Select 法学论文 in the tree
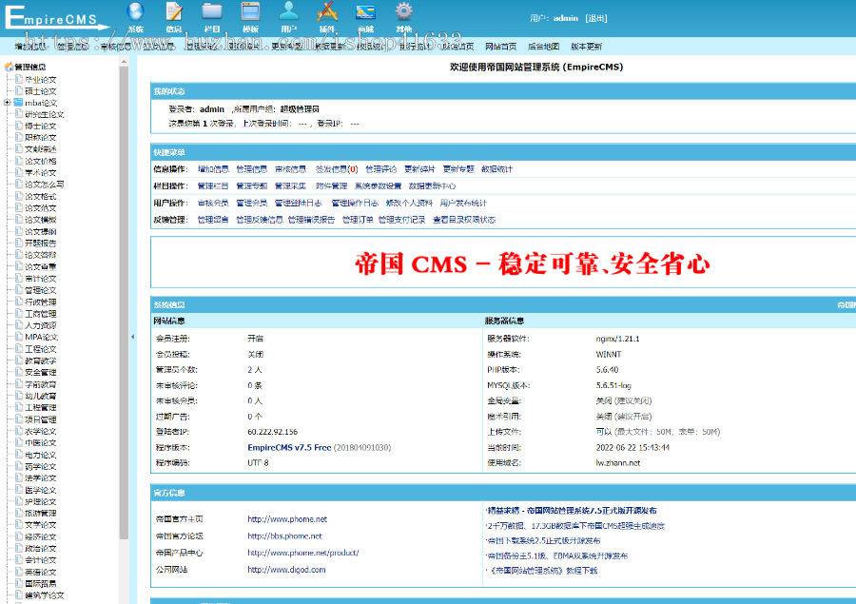Screen dimensions: 856x604 (40, 477)
